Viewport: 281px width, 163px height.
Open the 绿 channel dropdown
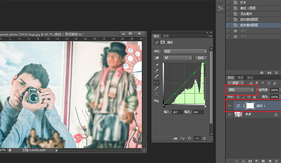177,58
